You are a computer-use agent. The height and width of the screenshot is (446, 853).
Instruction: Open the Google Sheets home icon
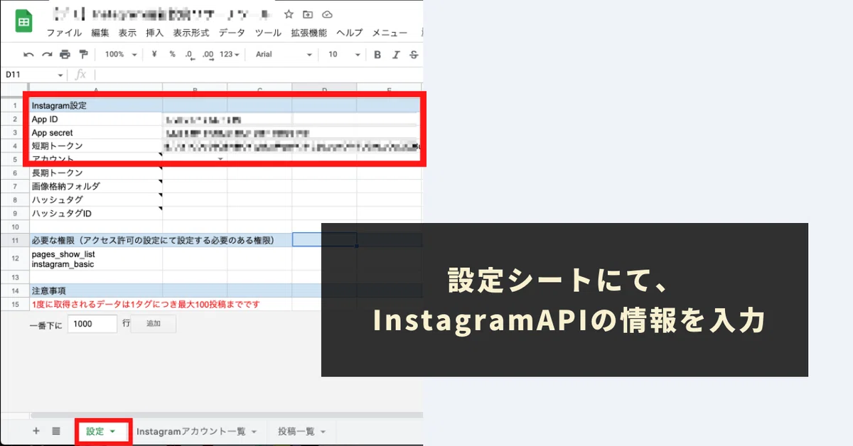[24, 21]
